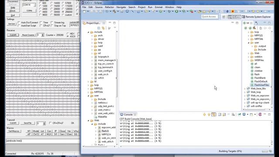Click the Send File button in Transmit

tap(27, 123)
